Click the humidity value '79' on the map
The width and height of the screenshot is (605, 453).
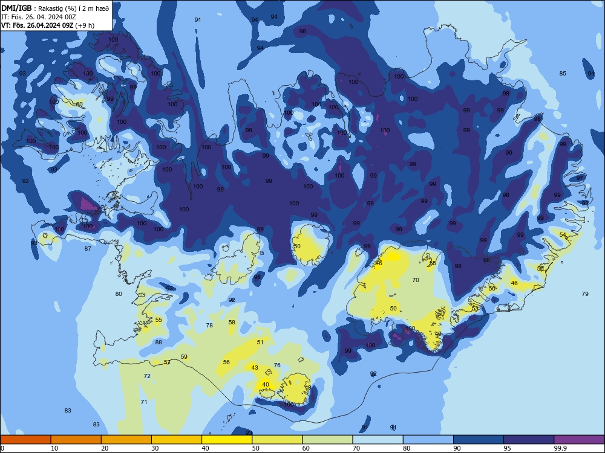point(585,294)
